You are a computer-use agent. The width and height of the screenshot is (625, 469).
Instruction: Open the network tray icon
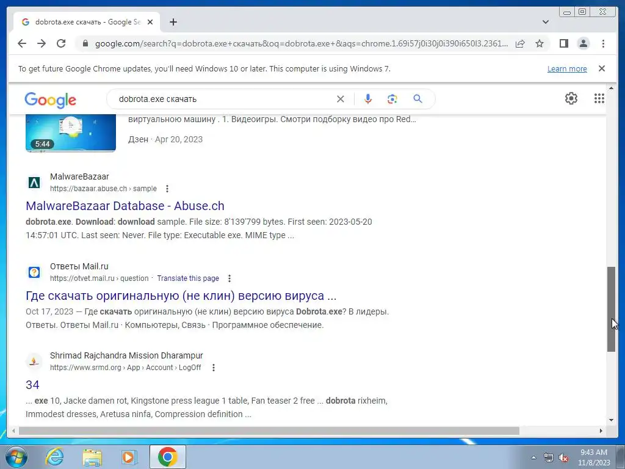[549, 458]
